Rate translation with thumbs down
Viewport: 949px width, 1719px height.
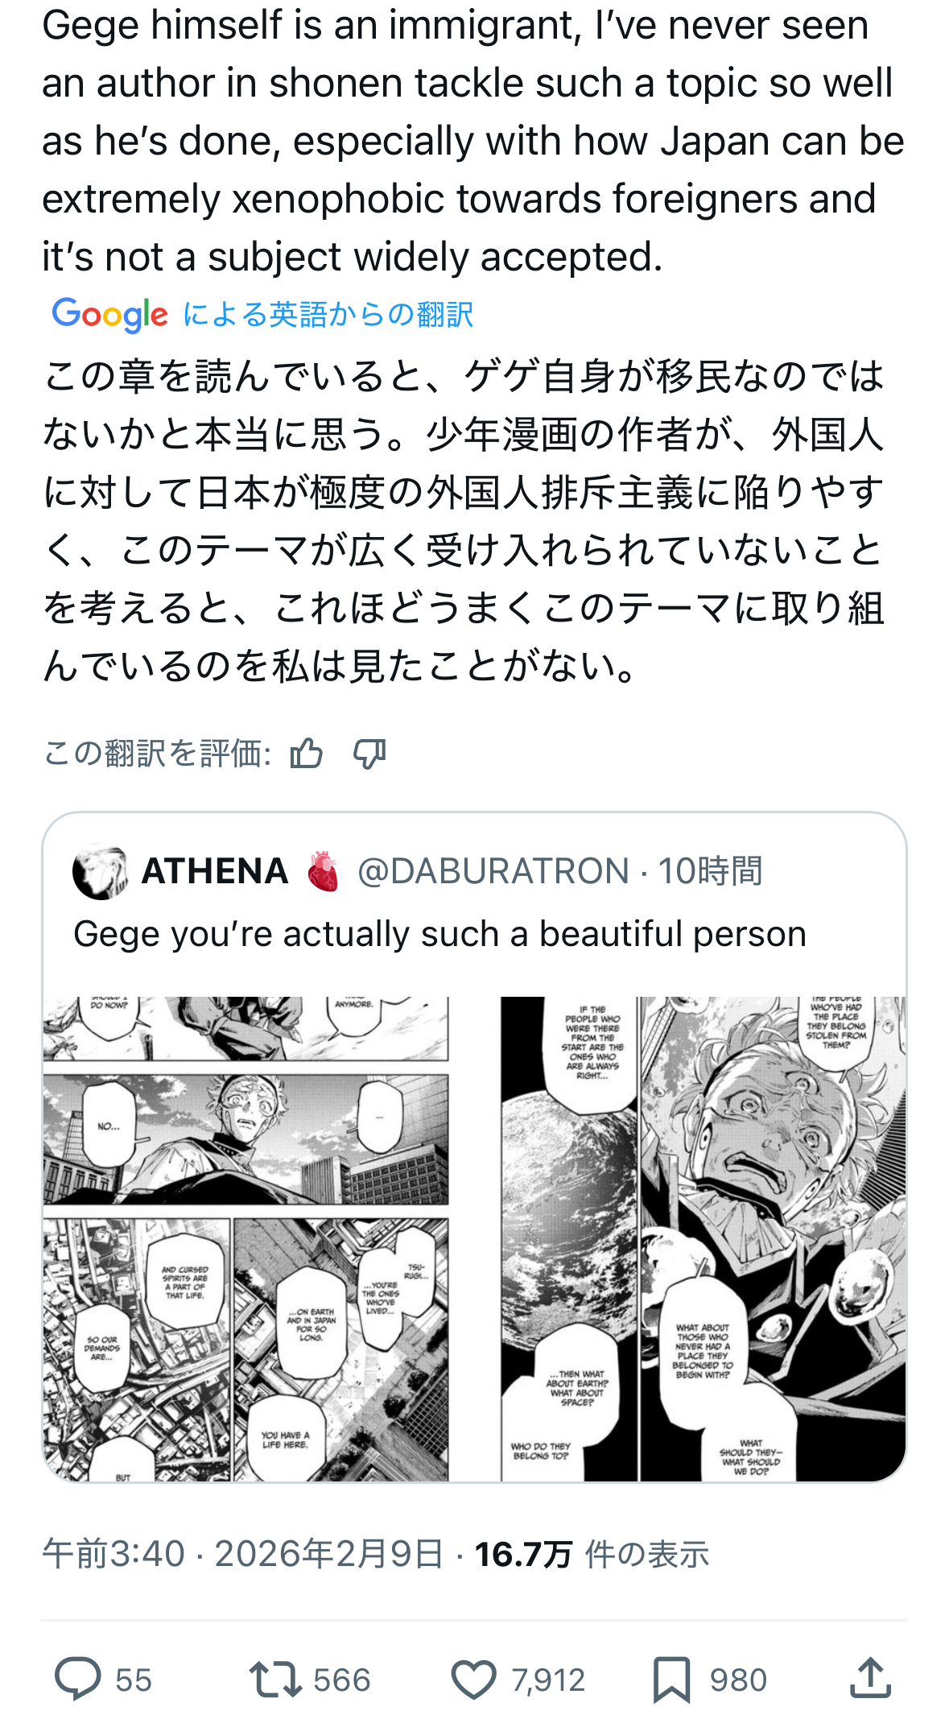tap(369, 754)
